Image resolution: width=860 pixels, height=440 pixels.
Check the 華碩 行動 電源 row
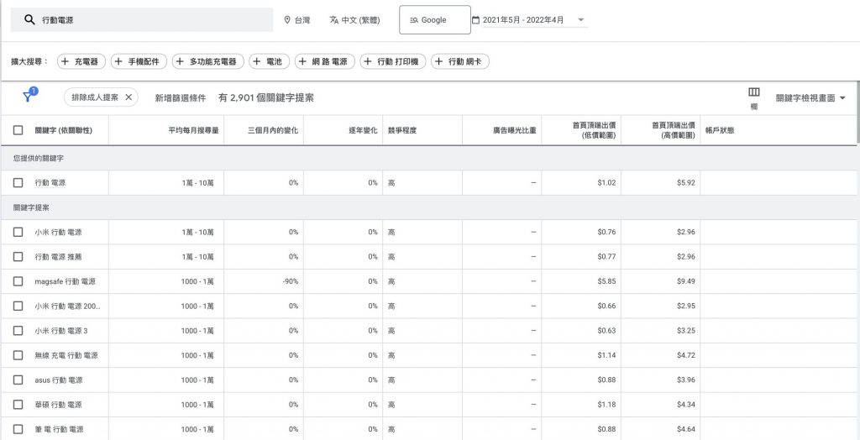click(x=18, y=405)
